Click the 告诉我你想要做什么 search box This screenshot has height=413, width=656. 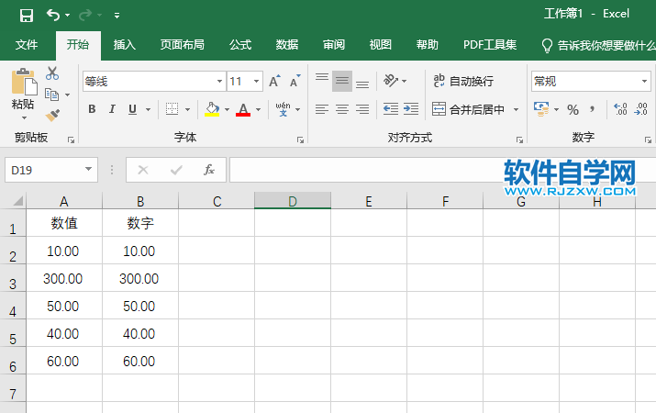tap(598, 45)
